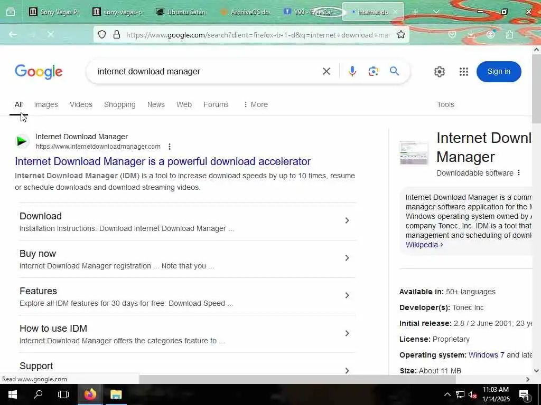Go back one page in Firefox
Viewport: 541px width, 405px height.
tap(13, 34)
